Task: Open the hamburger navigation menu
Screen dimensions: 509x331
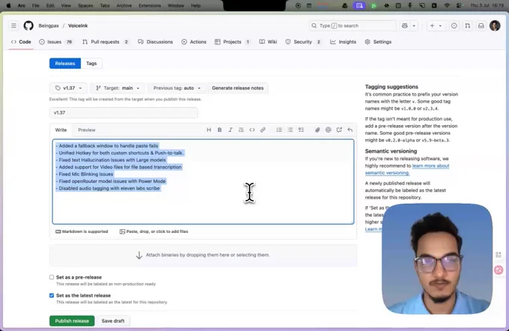Action: [x=13, y=25]
